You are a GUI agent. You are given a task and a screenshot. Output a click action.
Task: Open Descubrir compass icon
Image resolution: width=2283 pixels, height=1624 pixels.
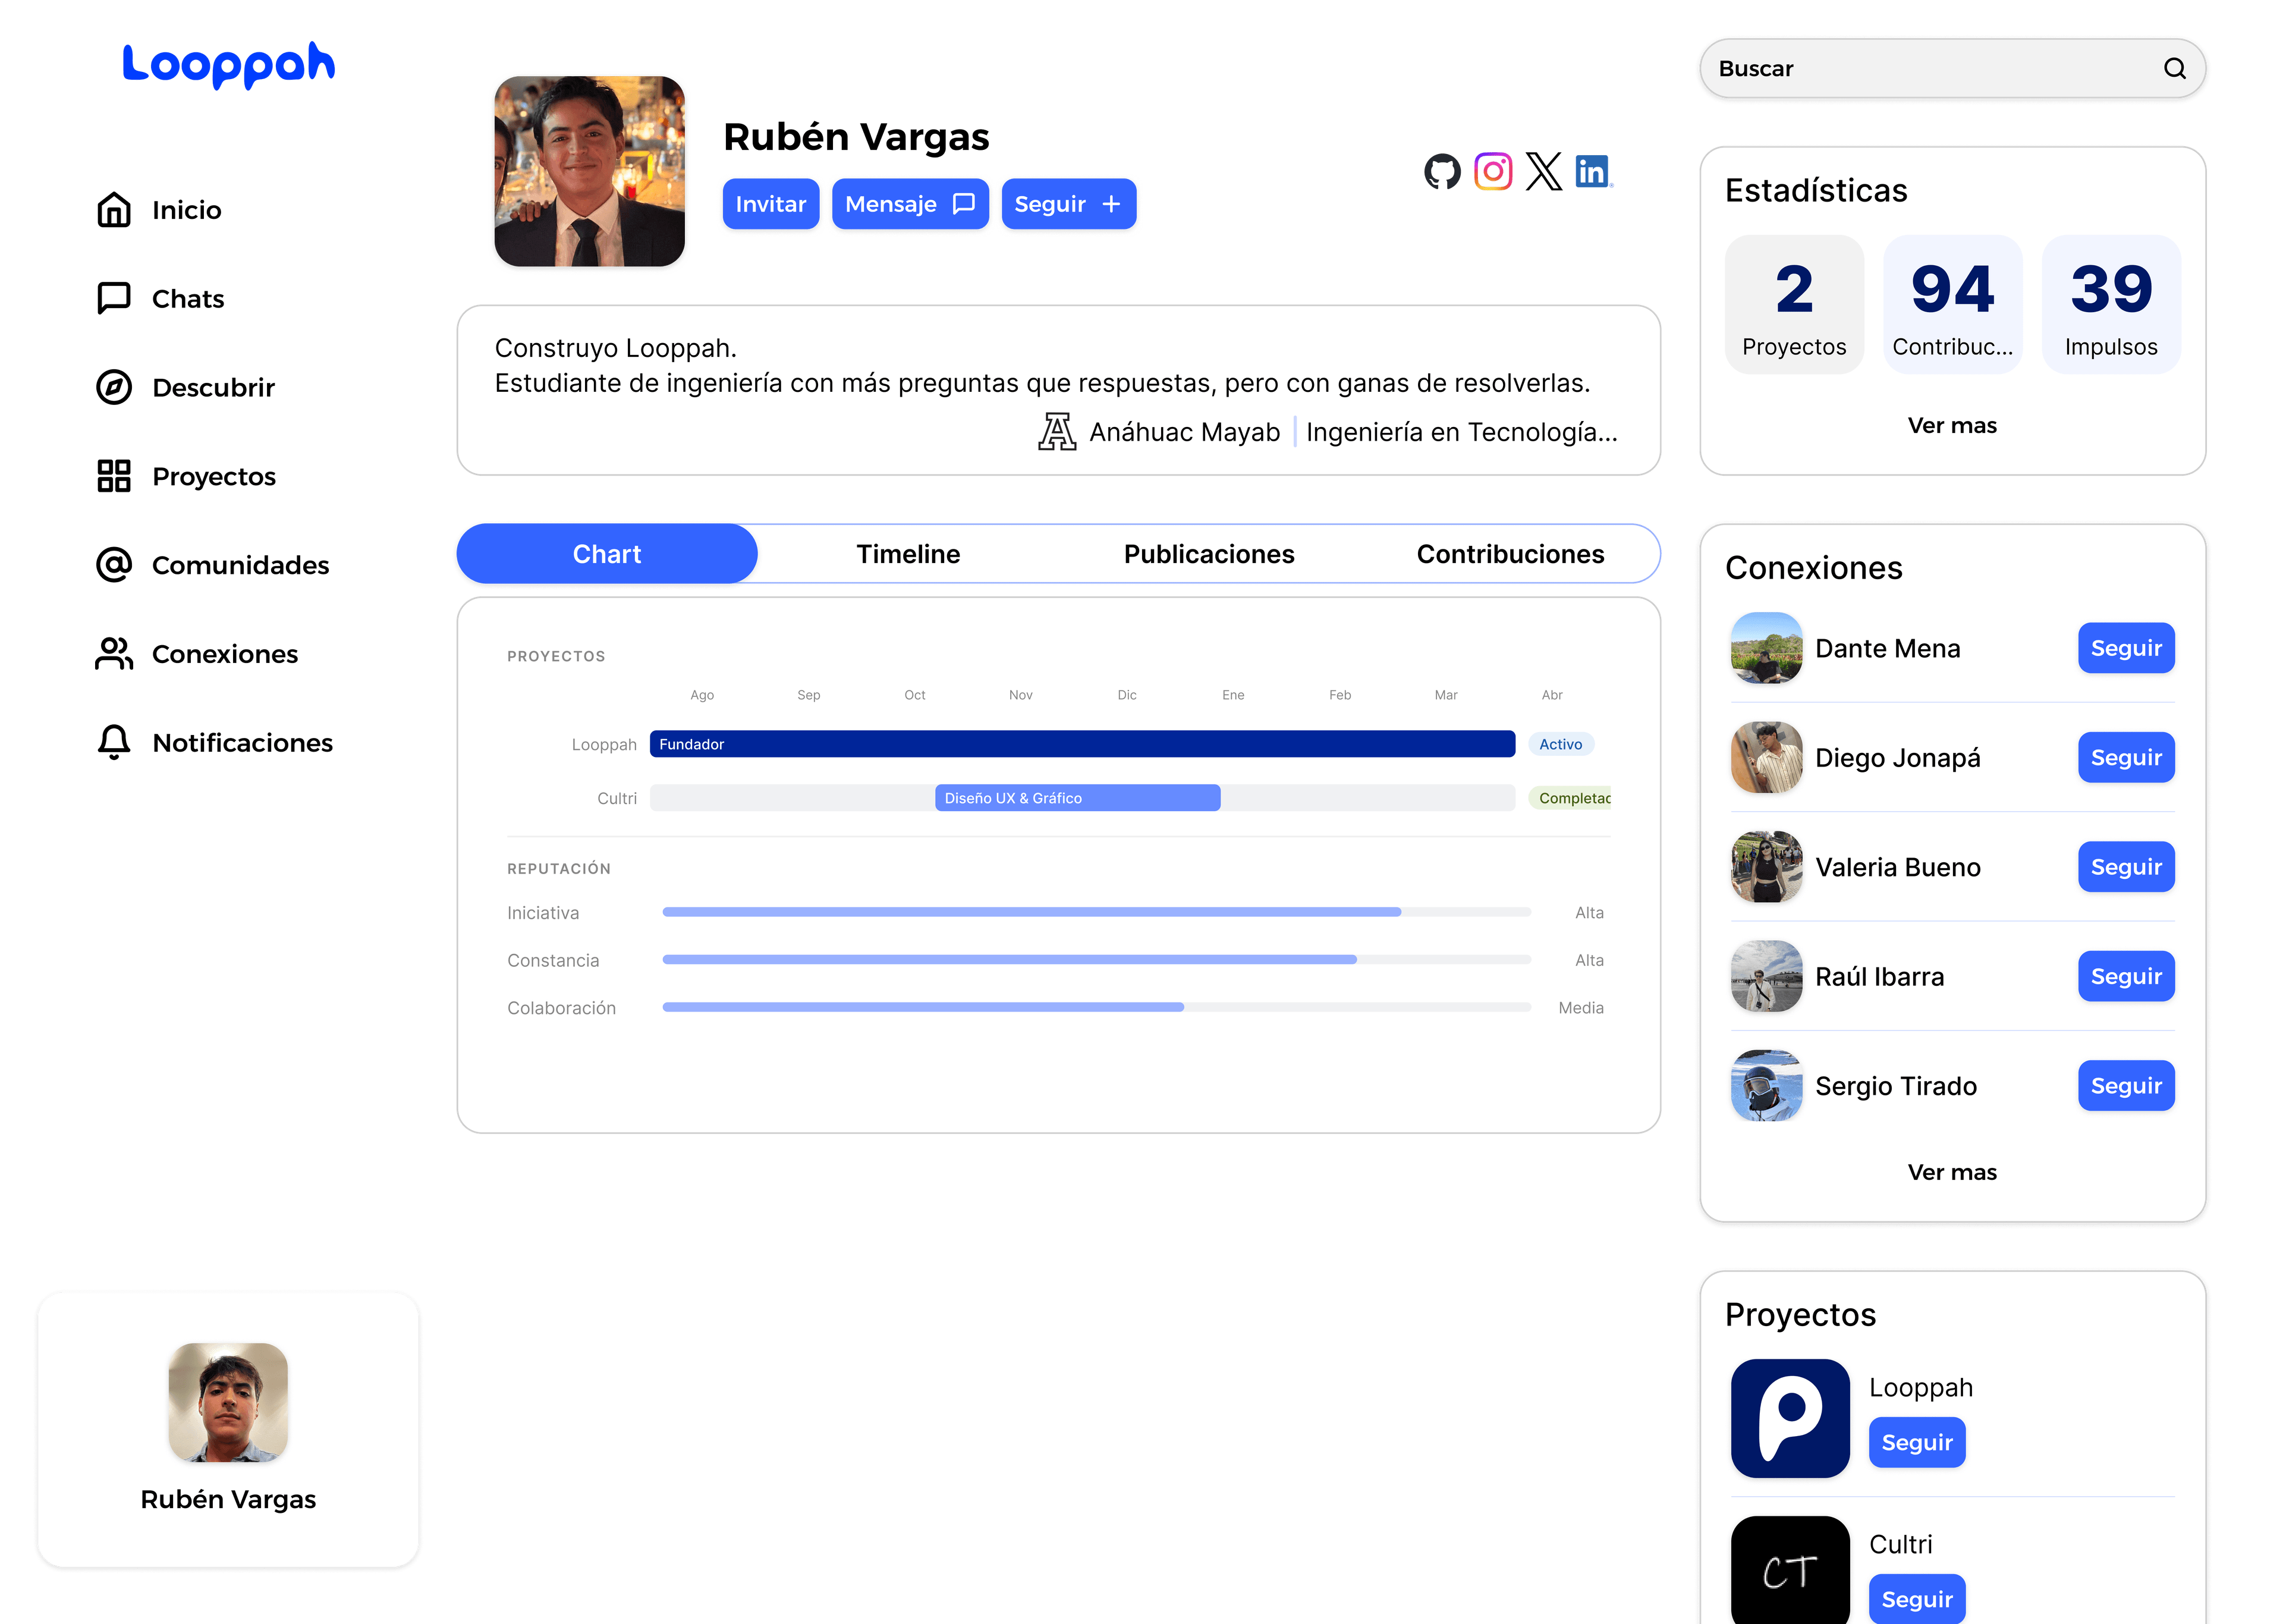(x=114, y=388)
